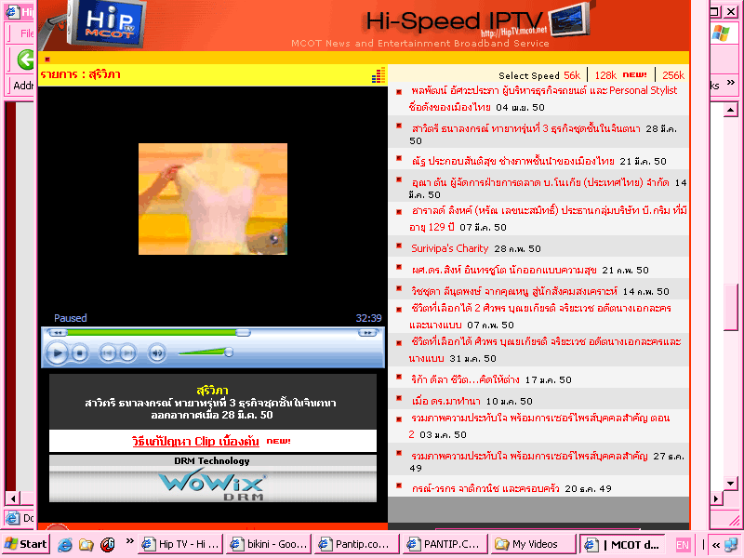Mute the media player sound

click(x=156, y=353)
